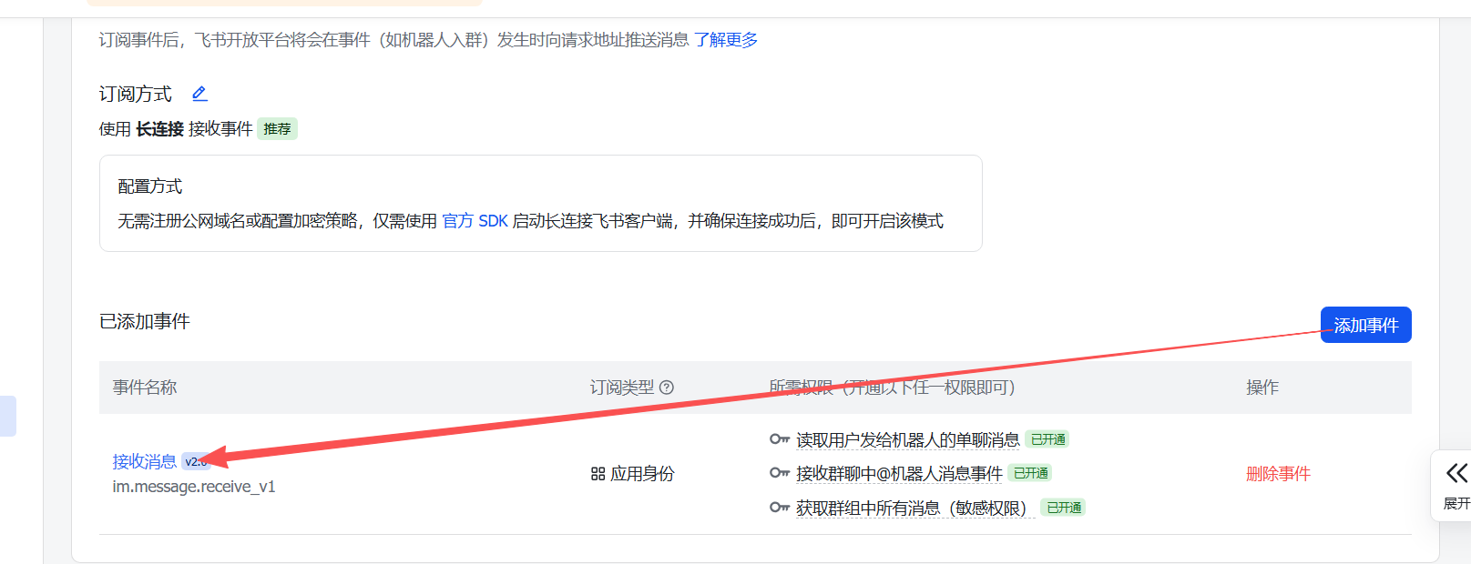The height and width of the screenshot is (564, 1471).
Task: Click the green 推荐 tag
Action: [277, 129]
